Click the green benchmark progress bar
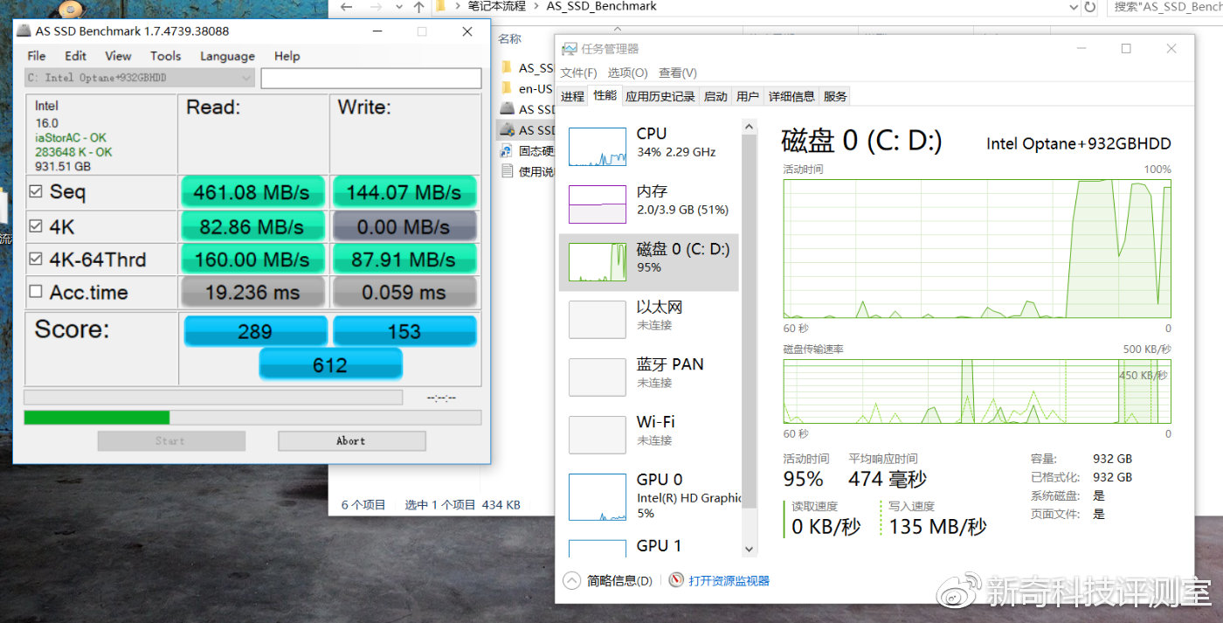The height and width of the screenshot is (623, 1223). click(x=252, y=418)
